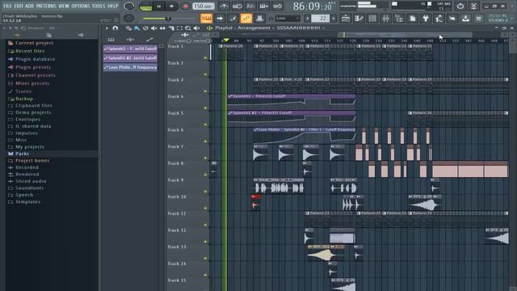Image resolution: width=517 pixels, height=291 pixels.
Task: Select the Sylenth1 #2 Cutoff picker item
Action: (x=130, y=58)
